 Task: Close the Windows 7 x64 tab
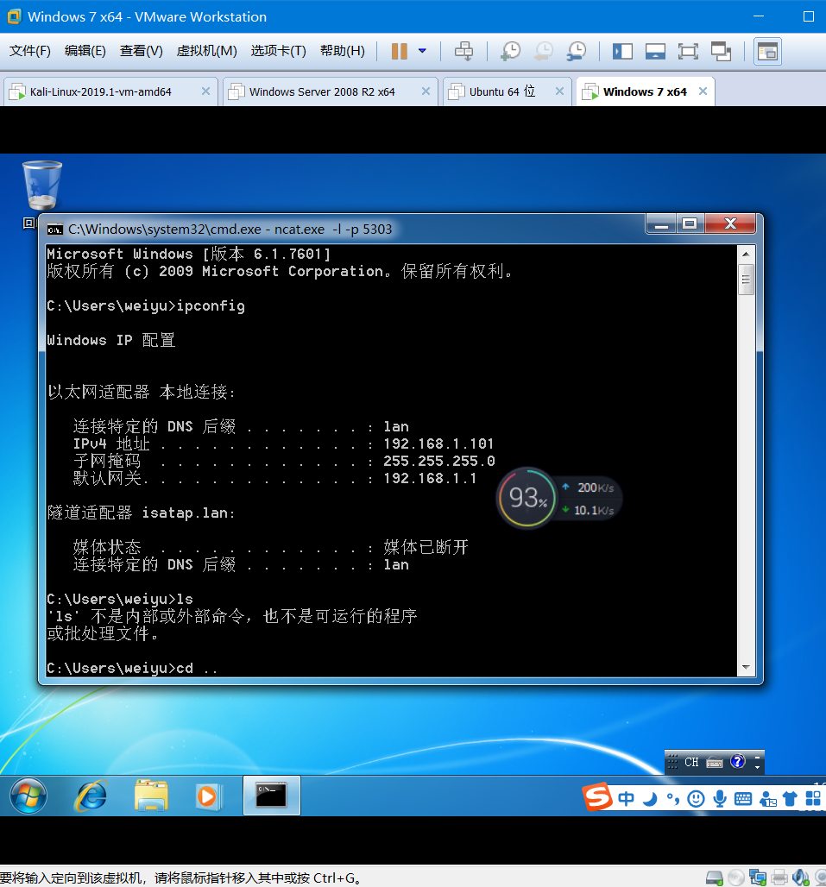click(703, 91)
